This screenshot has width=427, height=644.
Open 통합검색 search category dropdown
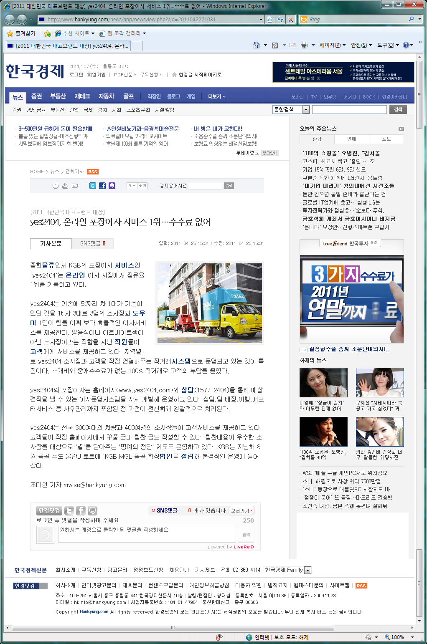(306, 109)
